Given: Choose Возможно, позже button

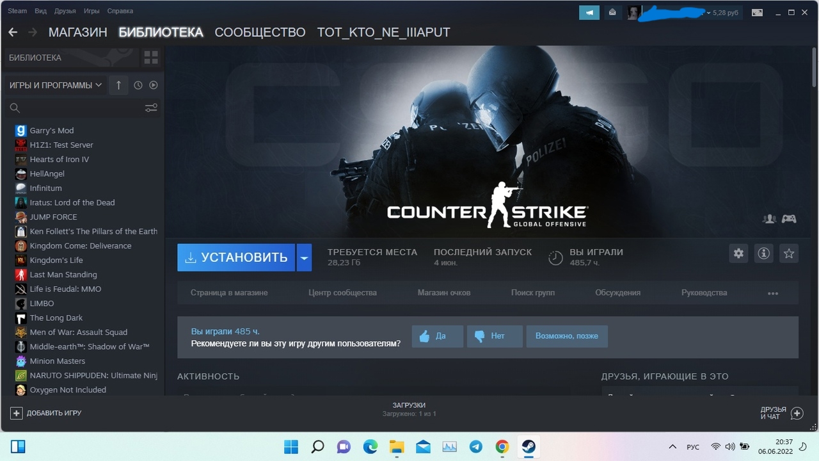Looking at the screenshot, I should 567,336.
